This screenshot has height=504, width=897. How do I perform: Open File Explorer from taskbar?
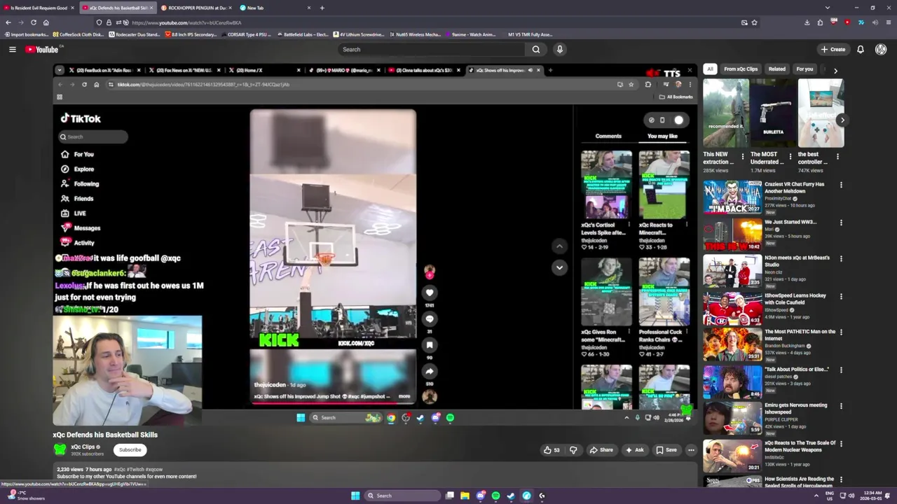coord(465,496)
